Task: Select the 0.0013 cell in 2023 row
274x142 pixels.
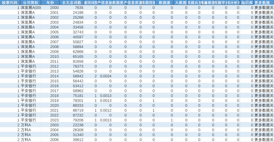Action: coord(105,120)
